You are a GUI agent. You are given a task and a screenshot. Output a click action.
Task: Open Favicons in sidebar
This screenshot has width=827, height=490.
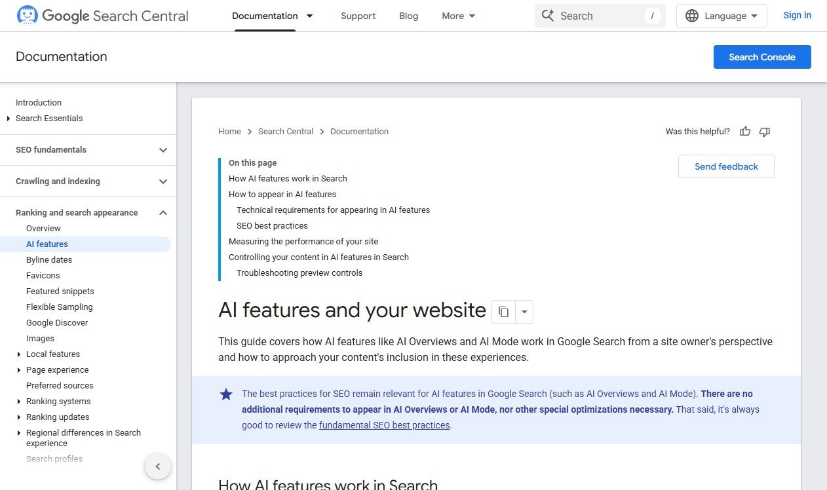point(43,276)
